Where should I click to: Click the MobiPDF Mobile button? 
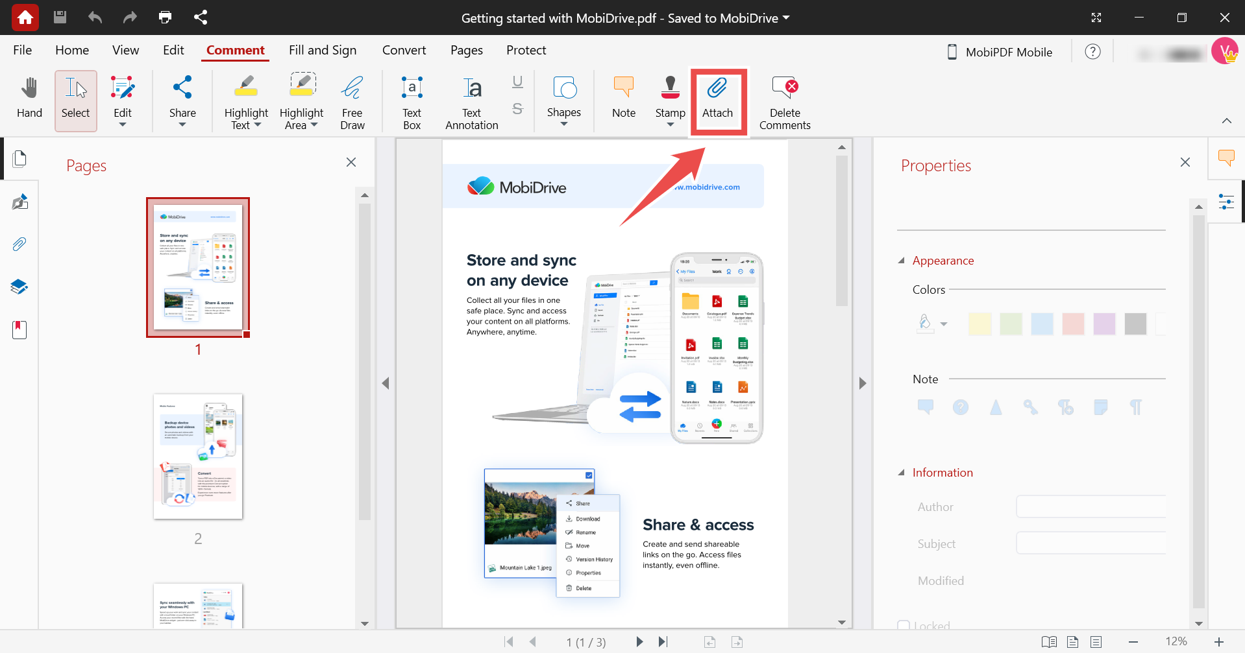tap(1000, 52)
